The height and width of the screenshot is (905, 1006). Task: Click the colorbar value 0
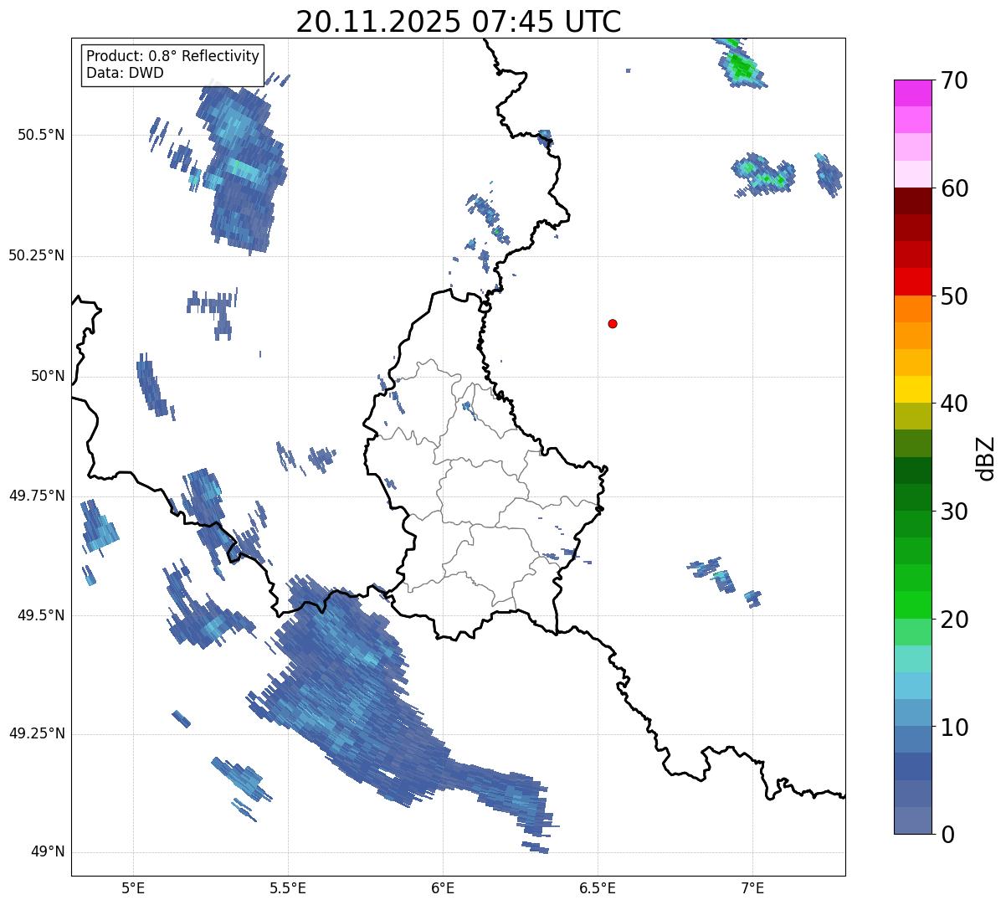click(x=948, y=835)
